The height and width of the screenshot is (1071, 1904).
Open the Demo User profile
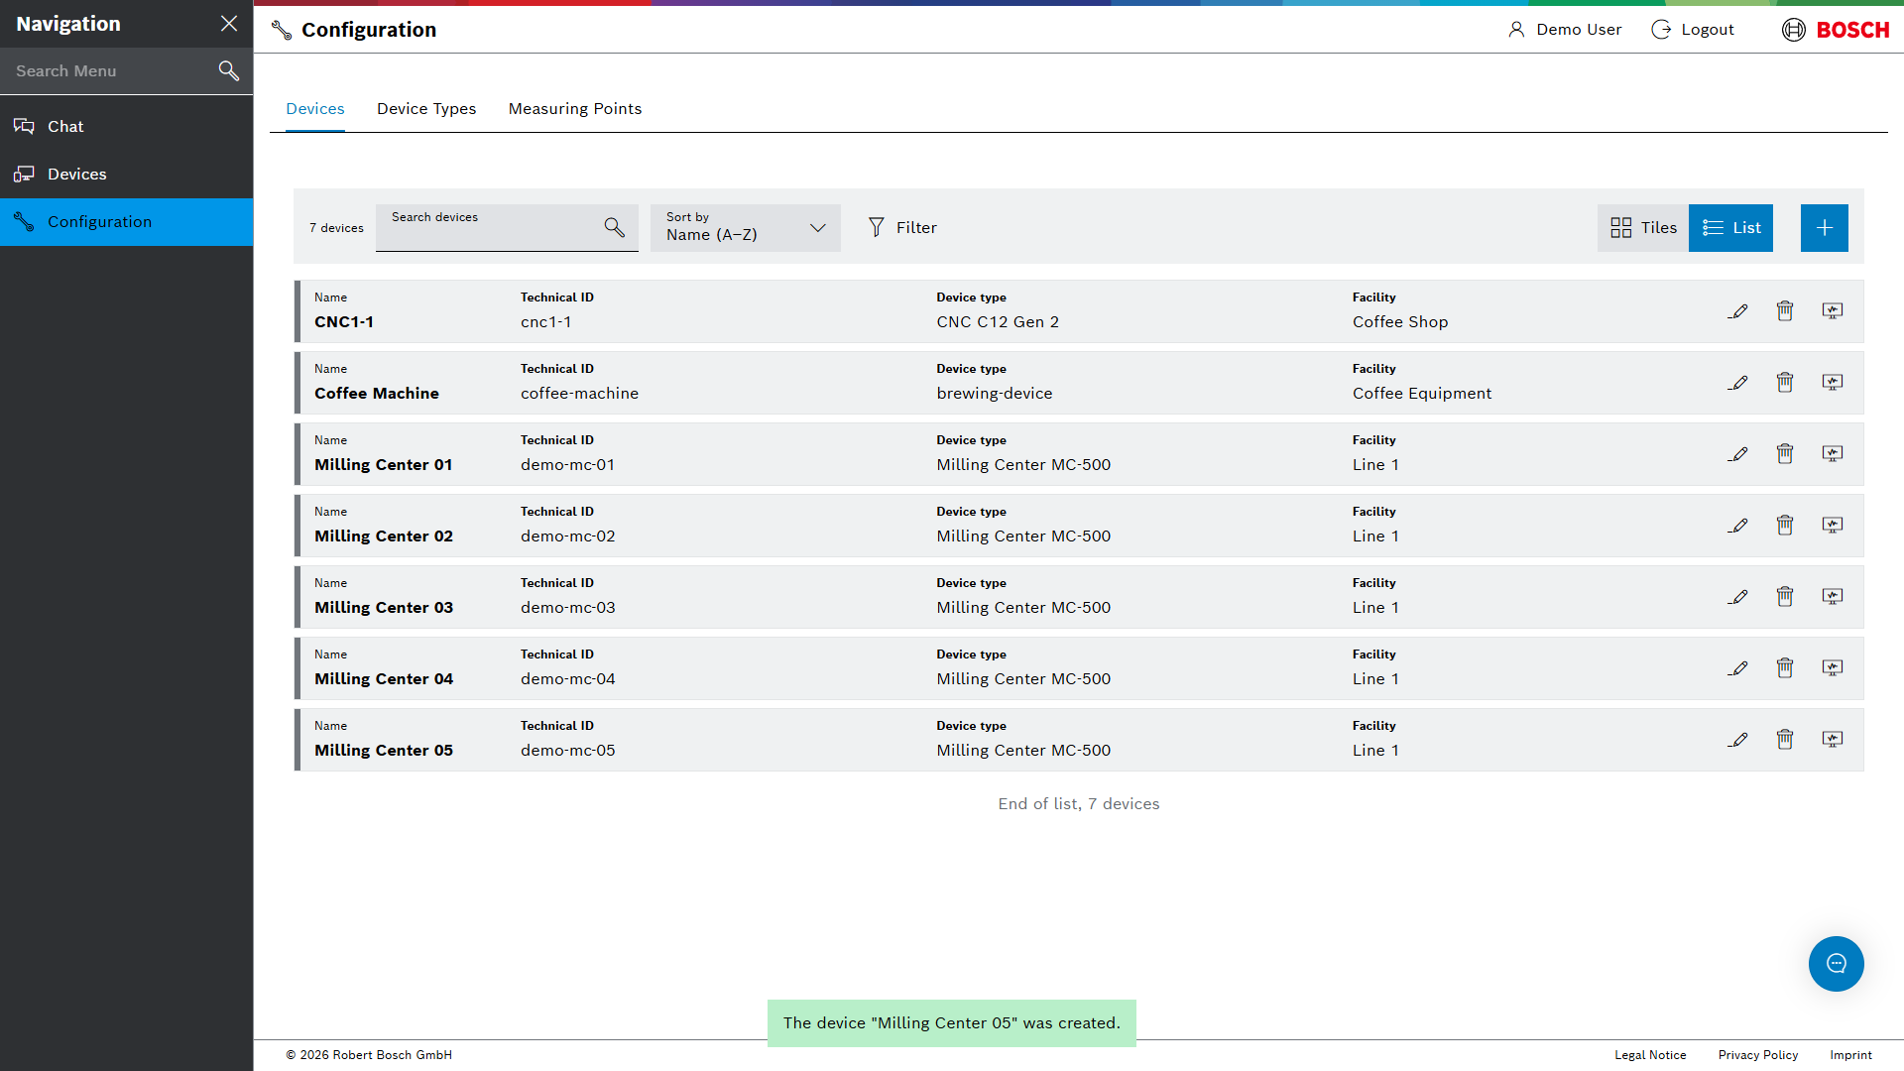point(1565,30)
